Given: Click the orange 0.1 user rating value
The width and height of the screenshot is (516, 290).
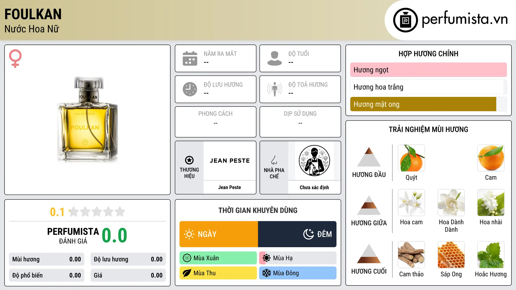Looking at the screenshot, I should tap(57, 212).
